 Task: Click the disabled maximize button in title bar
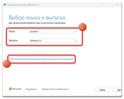click(110, 5)
